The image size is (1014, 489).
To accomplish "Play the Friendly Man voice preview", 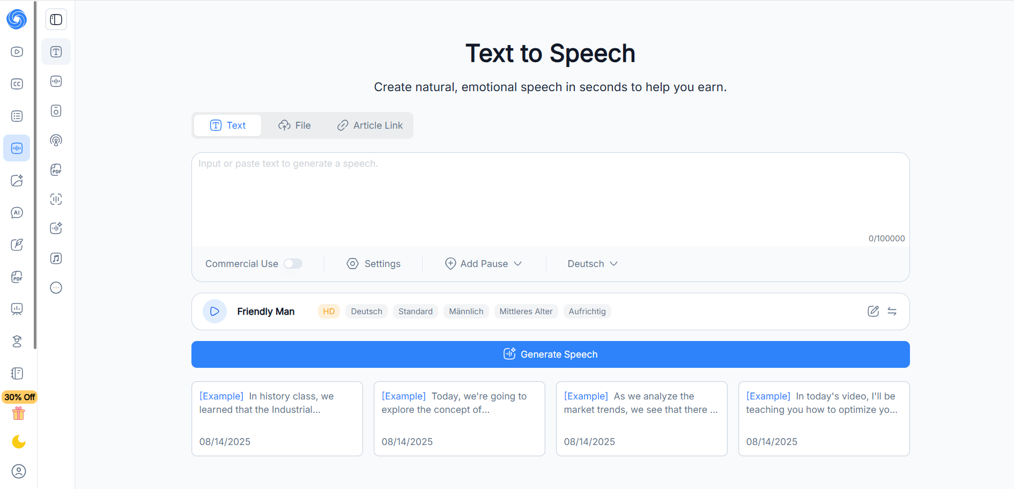I will click(214, 312).
